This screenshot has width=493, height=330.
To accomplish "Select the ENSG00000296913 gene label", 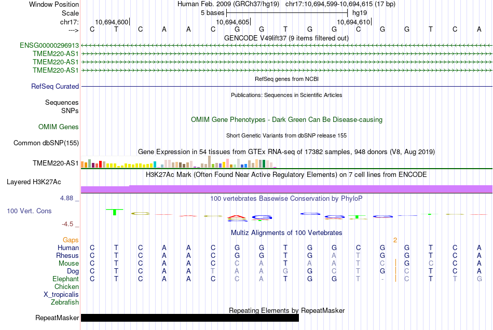I will click(x=49, y=46).
